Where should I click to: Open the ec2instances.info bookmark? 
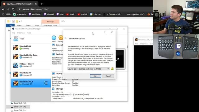coord(112,14)
